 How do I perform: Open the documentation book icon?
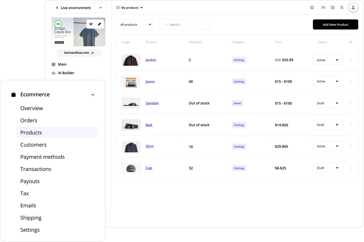[x=323, y=7]
